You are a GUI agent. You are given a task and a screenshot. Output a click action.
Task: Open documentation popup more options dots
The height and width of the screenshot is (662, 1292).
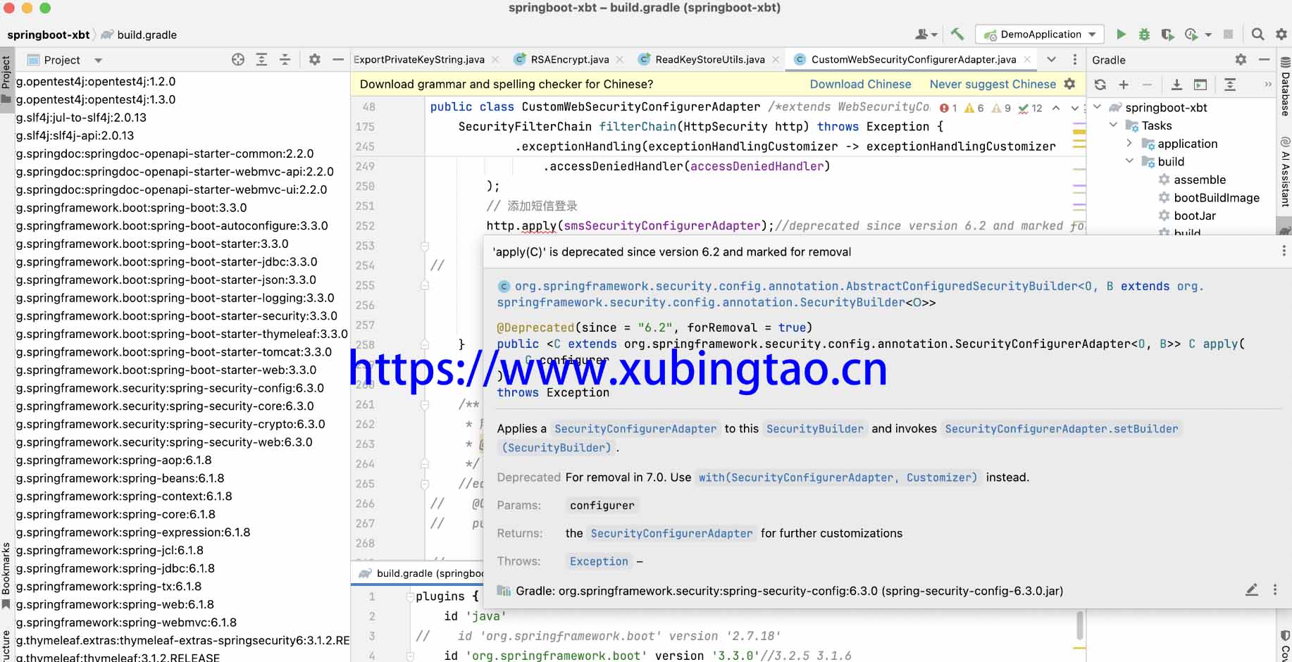[x=1274, y=590]
